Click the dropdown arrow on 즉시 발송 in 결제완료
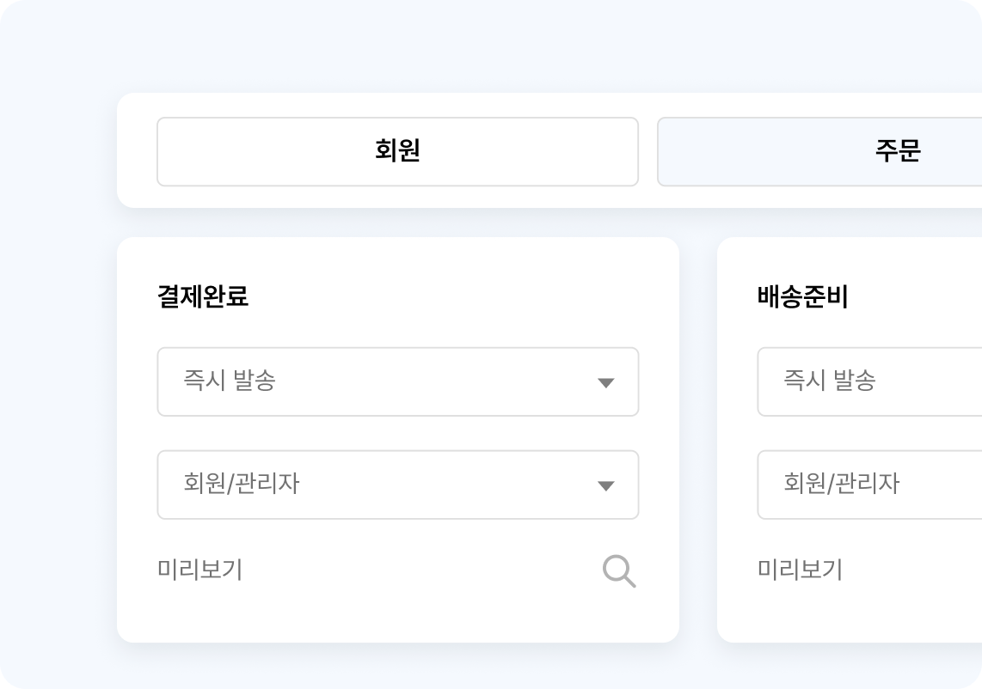The width and height of the screenshot is (982, 689). pyautogui.click(x=607, y=382)
